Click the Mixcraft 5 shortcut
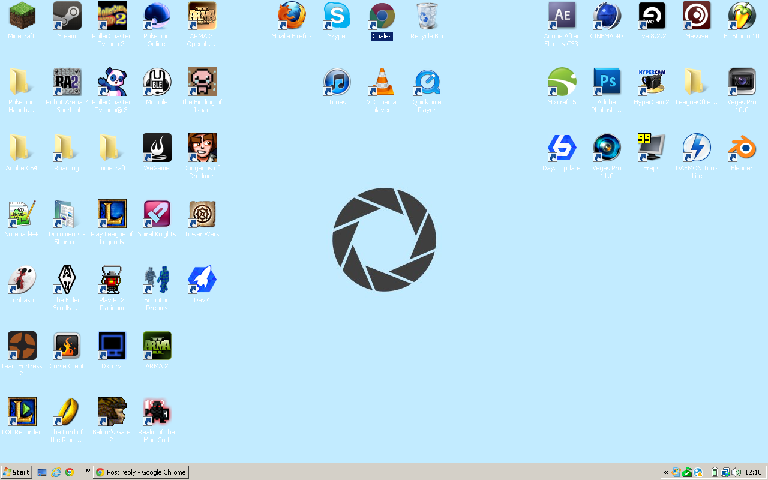 562,82
